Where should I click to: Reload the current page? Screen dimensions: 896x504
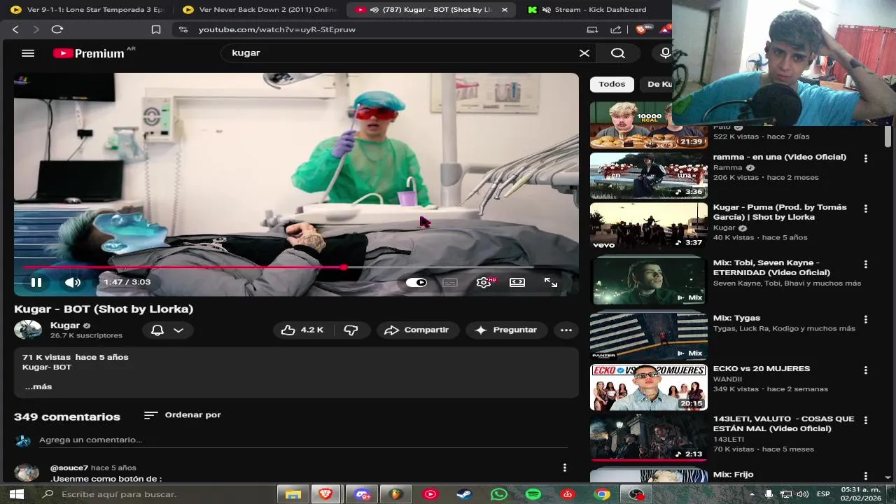57,29
